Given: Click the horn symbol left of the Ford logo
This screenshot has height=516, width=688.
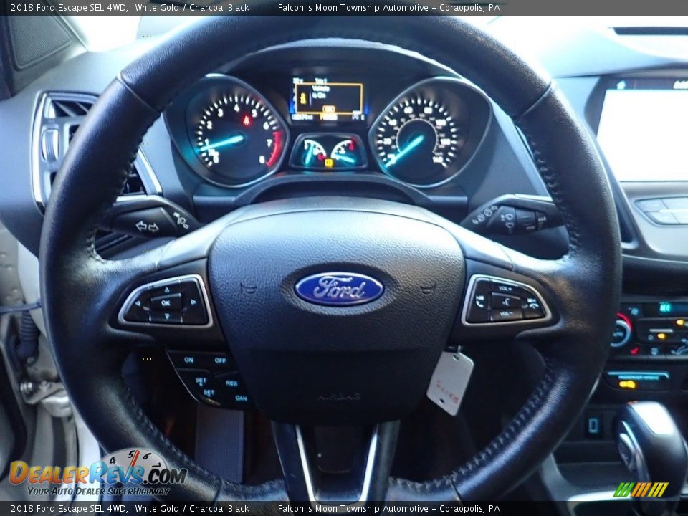Looking at the screenshot, I should coord(249,288).
